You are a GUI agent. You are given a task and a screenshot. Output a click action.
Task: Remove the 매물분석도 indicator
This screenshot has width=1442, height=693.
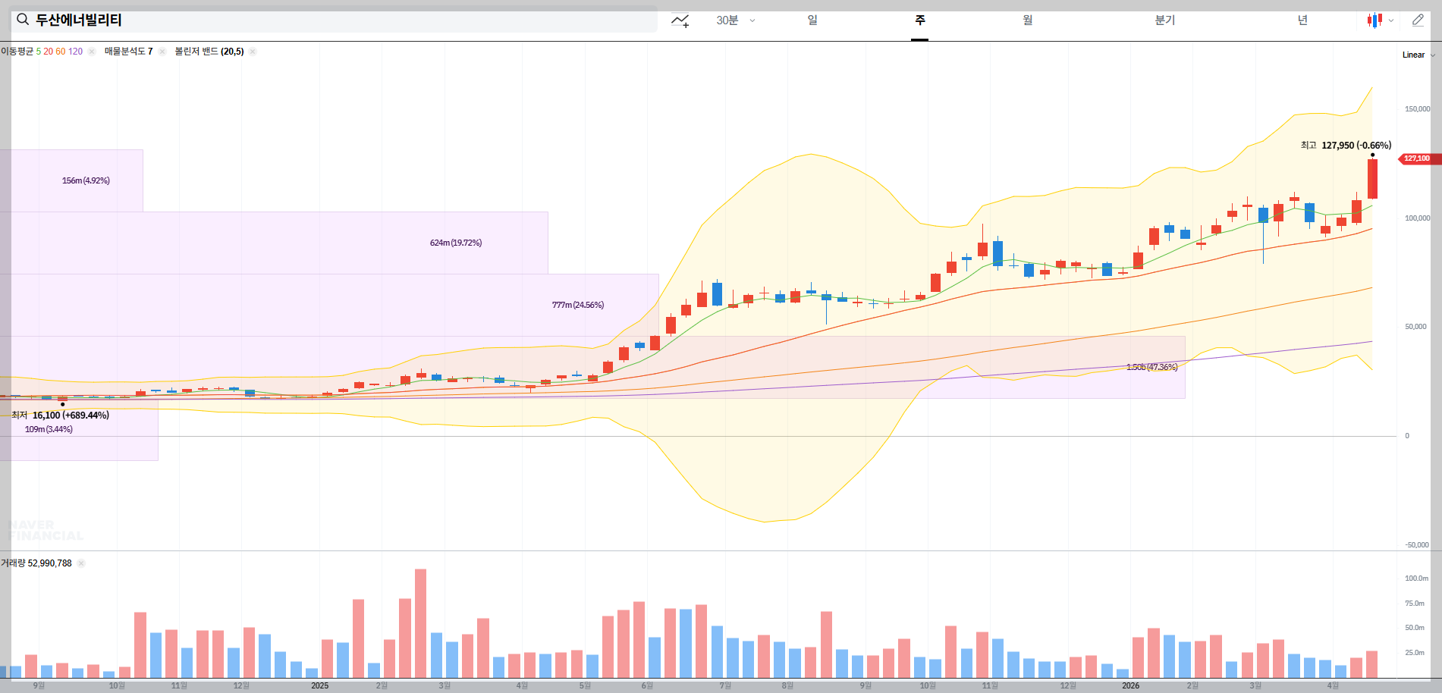point(162,52)
